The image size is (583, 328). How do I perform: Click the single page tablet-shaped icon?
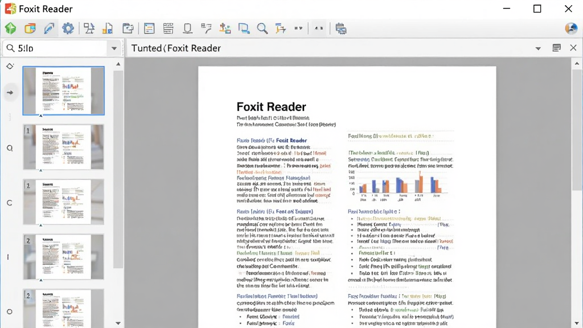188,28
